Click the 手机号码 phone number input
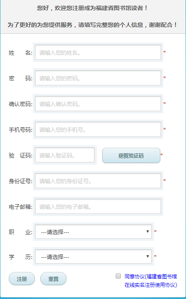 pos(98,129)
